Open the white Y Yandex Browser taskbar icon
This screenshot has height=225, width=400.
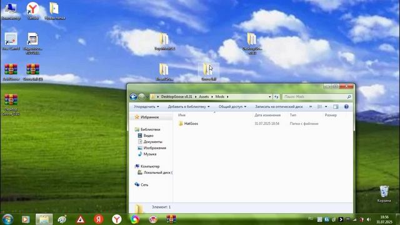point(117,219)
